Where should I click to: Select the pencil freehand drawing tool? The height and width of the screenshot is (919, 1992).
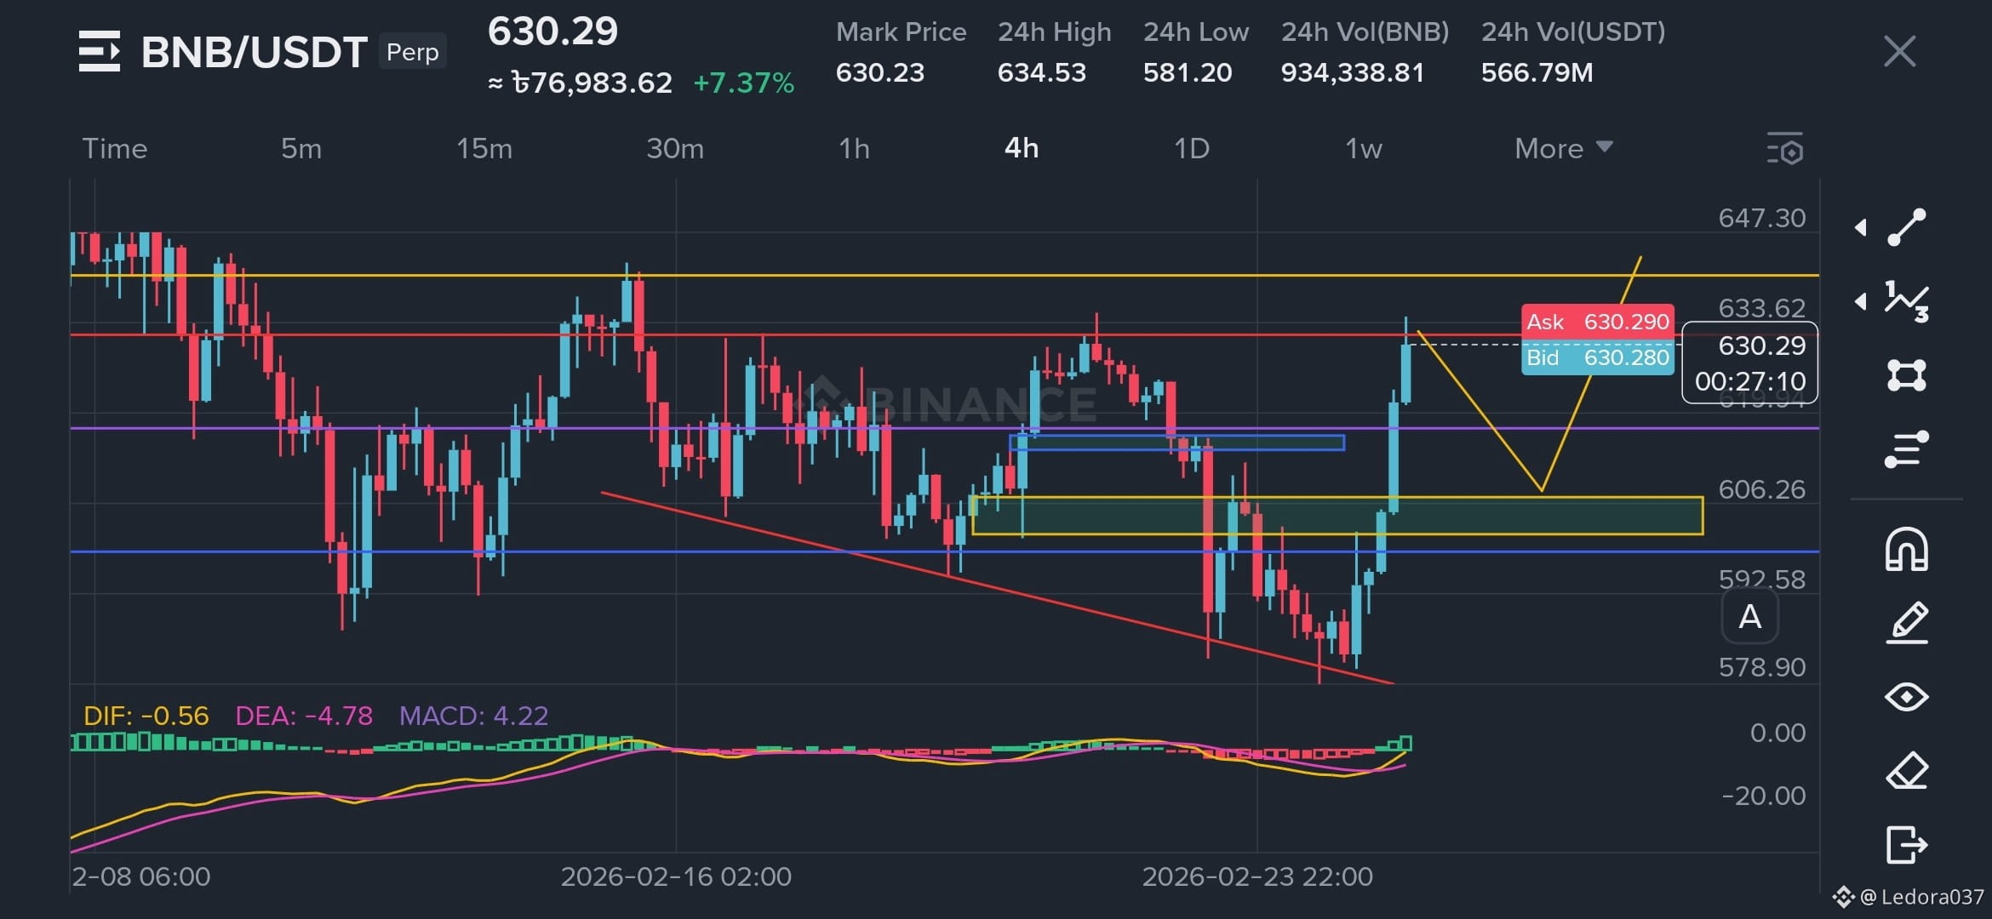(1907, 622)
